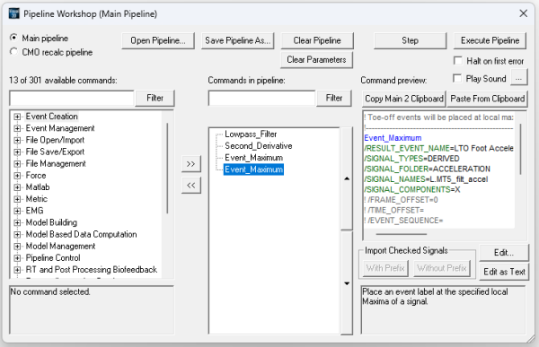Expand the File Open/Import node

pos(17,140)
